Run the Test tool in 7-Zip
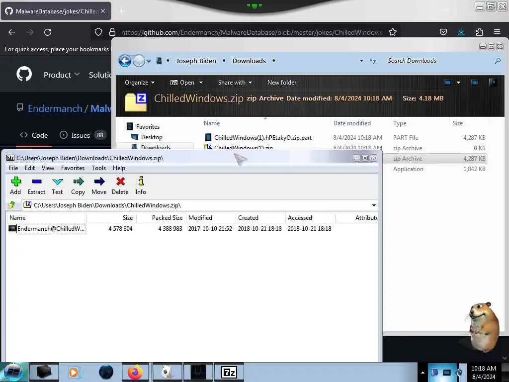This screenshot has height=382, width=509. (57, 186)
